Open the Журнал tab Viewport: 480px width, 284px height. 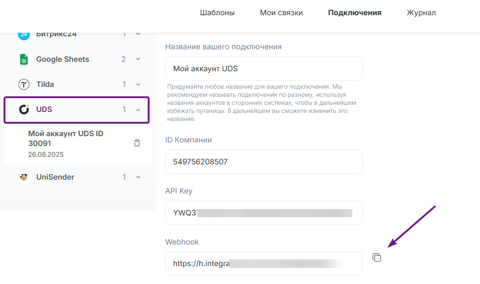pyautogui.click(x=421, y=13)
